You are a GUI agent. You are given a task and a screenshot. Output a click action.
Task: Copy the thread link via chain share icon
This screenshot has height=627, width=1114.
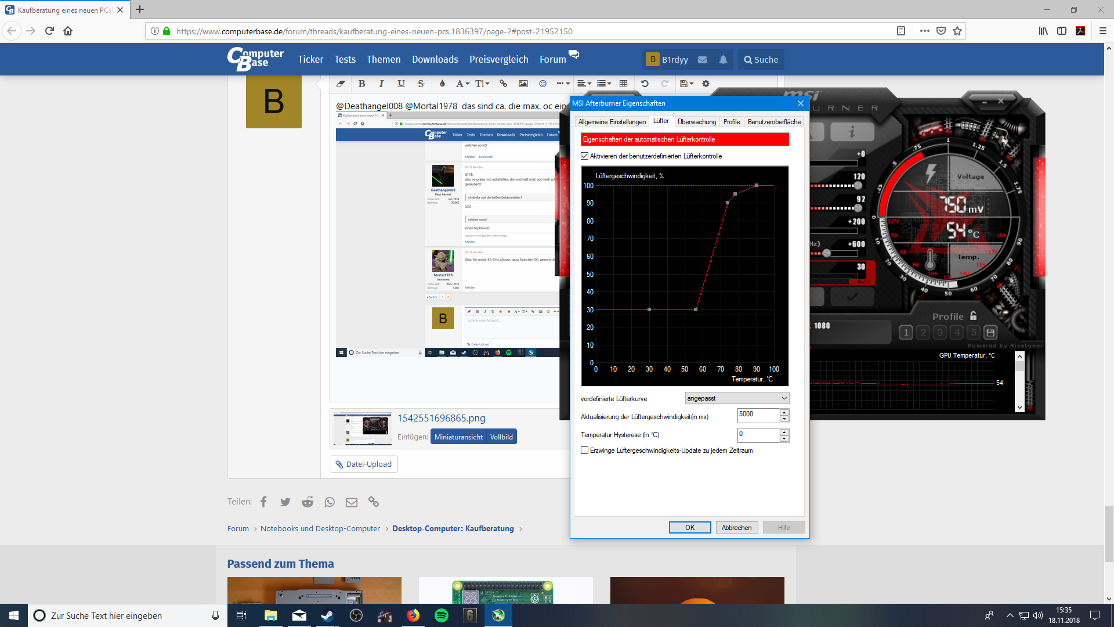tap(374, 502)
